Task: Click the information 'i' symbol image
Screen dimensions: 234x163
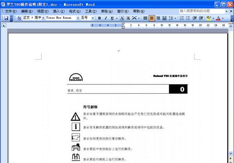Action: click(76, 127)
